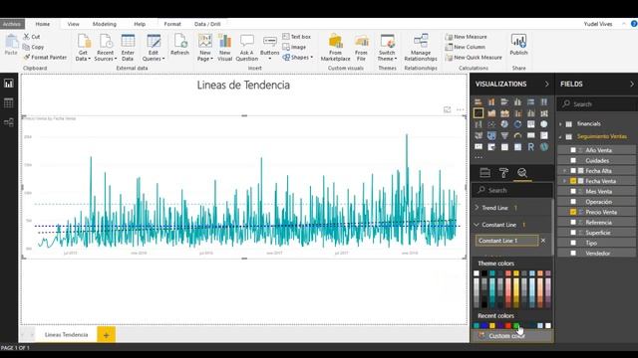Pick the red recent color swatch
Screen dimensions: 638x358
click(508, 325)
